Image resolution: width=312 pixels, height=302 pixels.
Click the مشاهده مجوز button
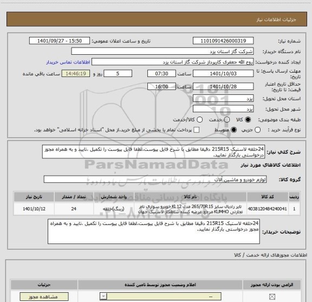click(x=44, y=297)
